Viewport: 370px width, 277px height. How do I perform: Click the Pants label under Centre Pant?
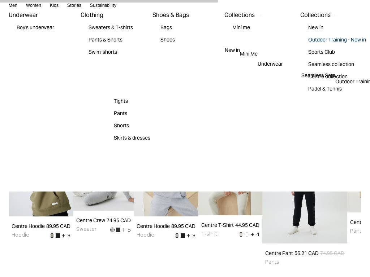[272, 262]
